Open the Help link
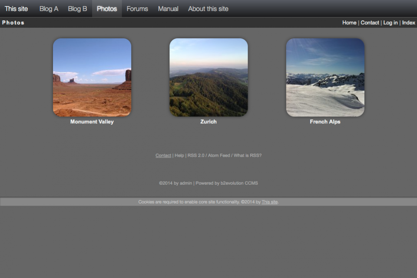 [x=179, y=155]
